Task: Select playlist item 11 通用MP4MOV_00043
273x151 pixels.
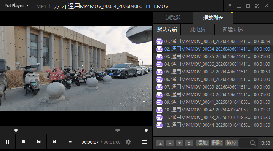Action: pos(213,118)
